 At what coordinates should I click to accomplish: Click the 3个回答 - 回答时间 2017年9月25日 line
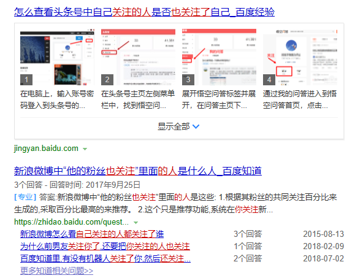pos(77,185)
